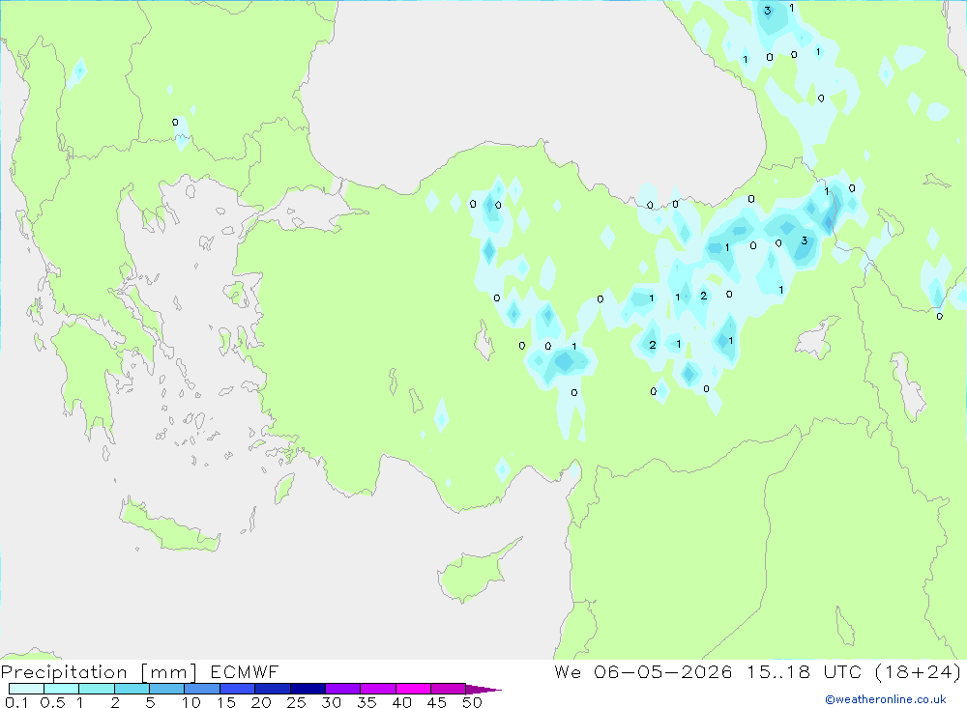
Task: Select the 20–25 mm legend color swatch
Action: (x=273, y=689)
